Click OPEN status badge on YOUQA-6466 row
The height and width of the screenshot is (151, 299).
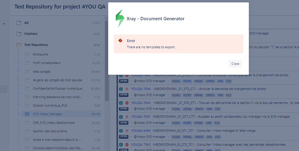pos(123,137)
